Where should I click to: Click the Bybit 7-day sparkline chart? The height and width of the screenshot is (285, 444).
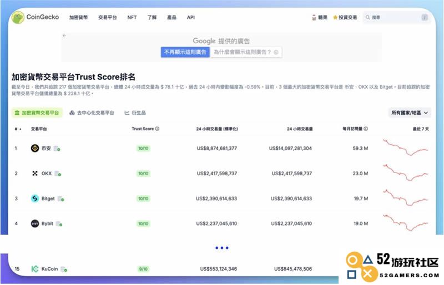[x=405, y=222]
